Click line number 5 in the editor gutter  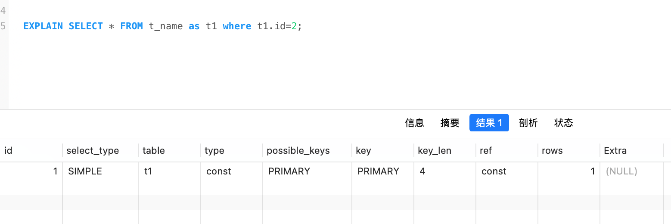pyautogui.click(x=3, y=26)
